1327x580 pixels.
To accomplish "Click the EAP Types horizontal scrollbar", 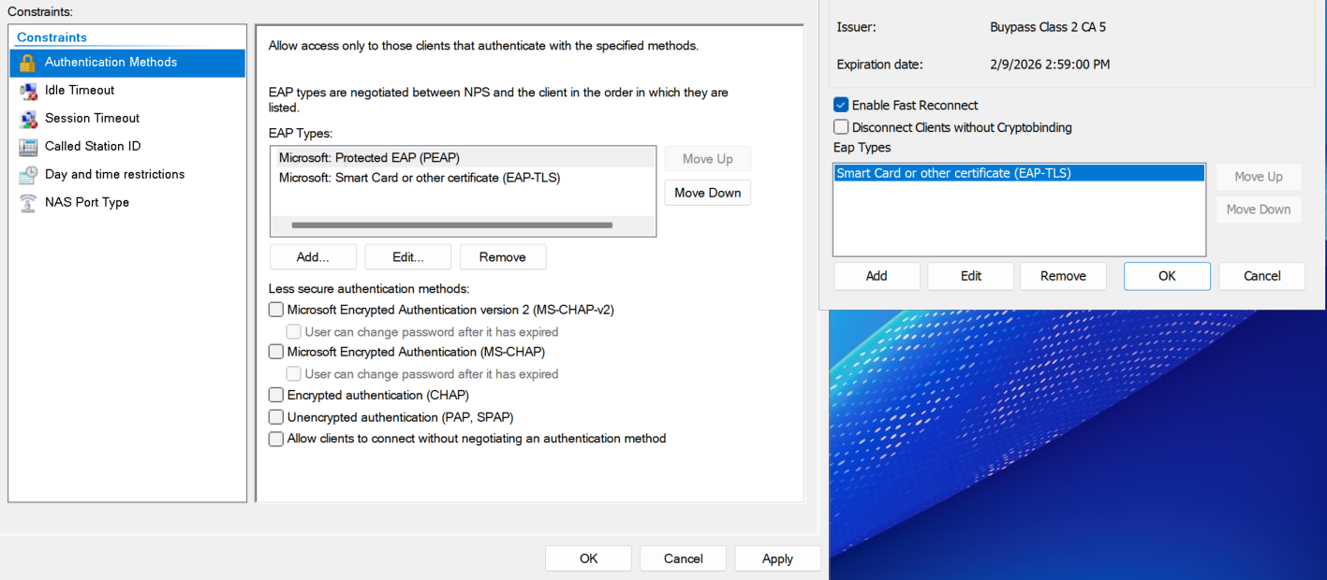I will coord(451,225).
